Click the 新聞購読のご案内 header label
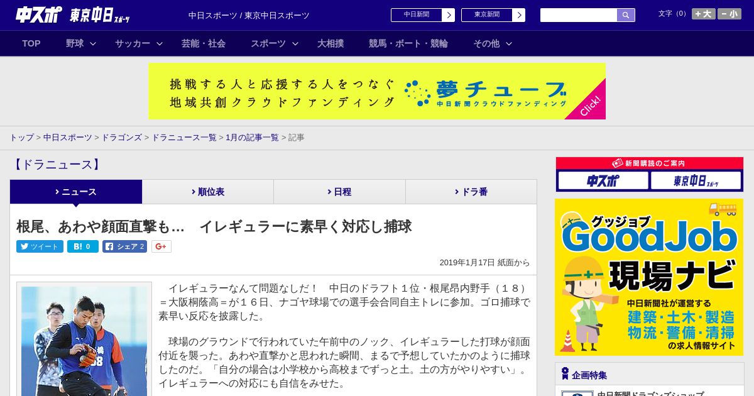754x396 pixels. [x=649, y=163]
